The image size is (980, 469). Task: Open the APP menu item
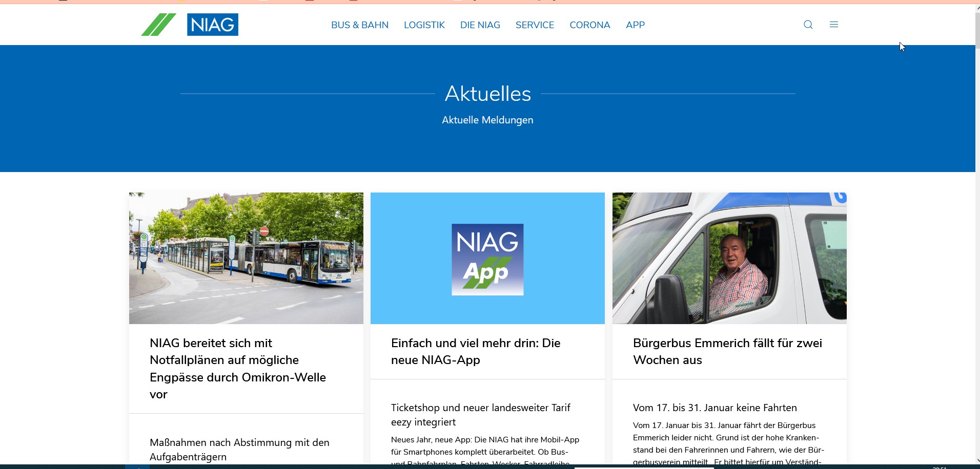point(635,25)
